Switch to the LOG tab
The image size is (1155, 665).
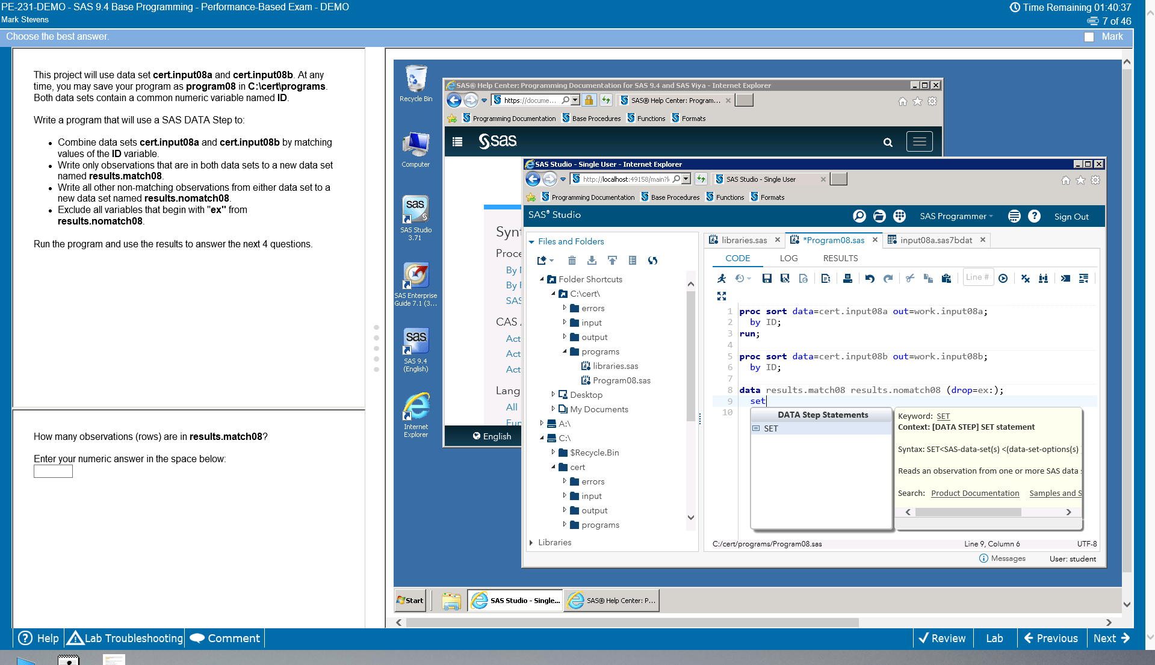pos(788,258)
